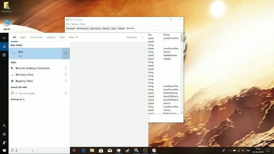Open Task View from the taskbar
Viewport: 274px width, 154px height.
point(74,150)
